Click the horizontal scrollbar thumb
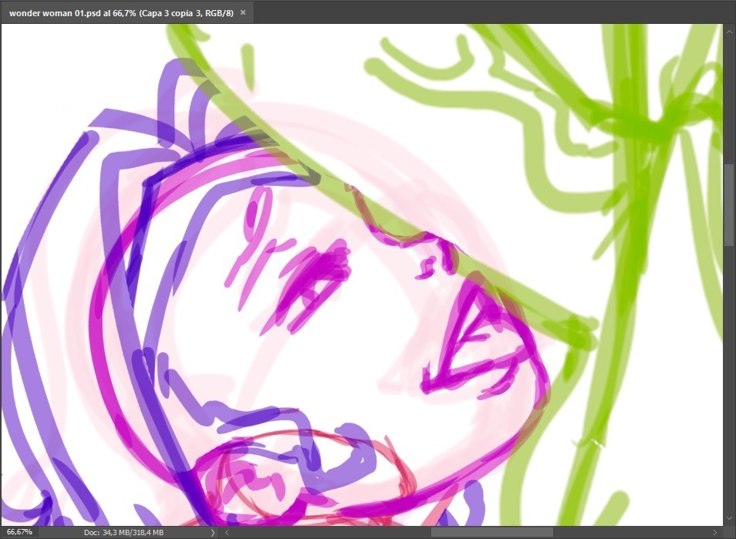Screen dimensions: 736x539 492,532
